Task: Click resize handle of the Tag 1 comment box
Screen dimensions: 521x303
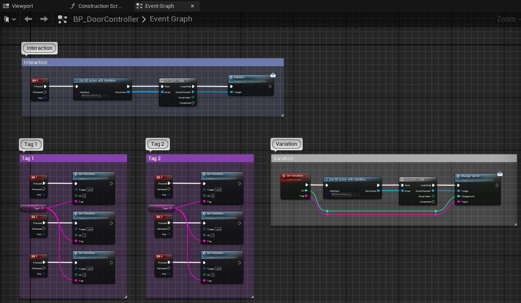Action: pos(125,296)
